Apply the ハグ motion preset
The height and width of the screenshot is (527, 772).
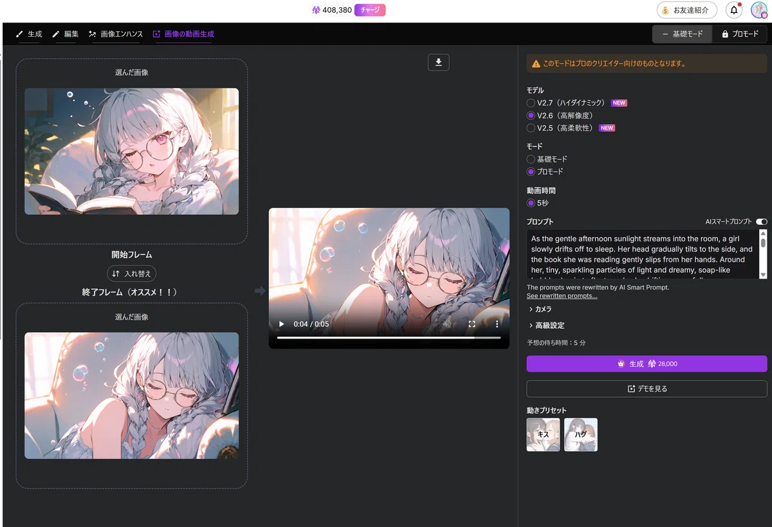581,434
